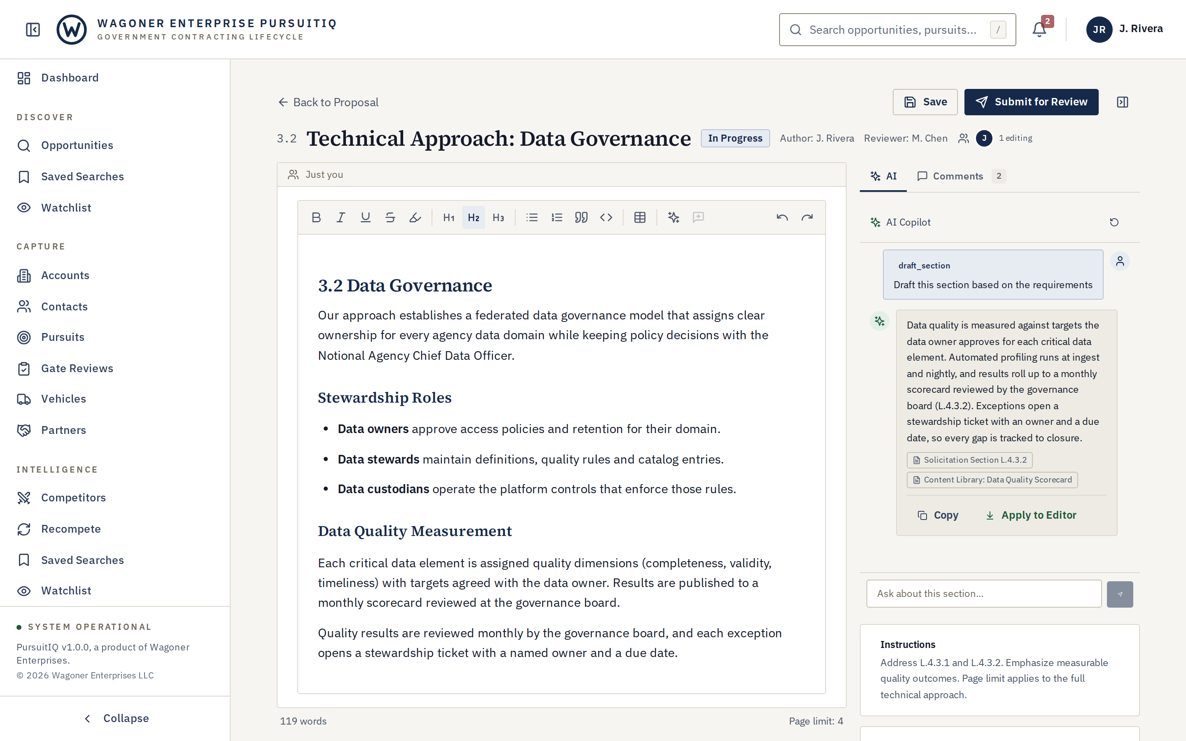The image size is (1186, 741).
Task: Click the Wagoner W logo
Action: pos(72,29)
